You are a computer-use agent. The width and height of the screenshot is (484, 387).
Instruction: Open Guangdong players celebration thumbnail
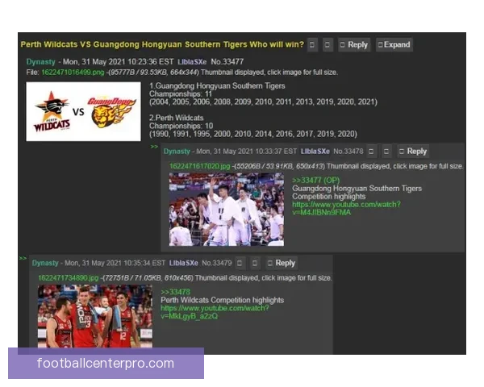click(226, 210)
